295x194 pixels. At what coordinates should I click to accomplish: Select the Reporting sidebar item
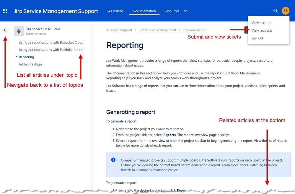pyautogui.click(x=26, y=57)
